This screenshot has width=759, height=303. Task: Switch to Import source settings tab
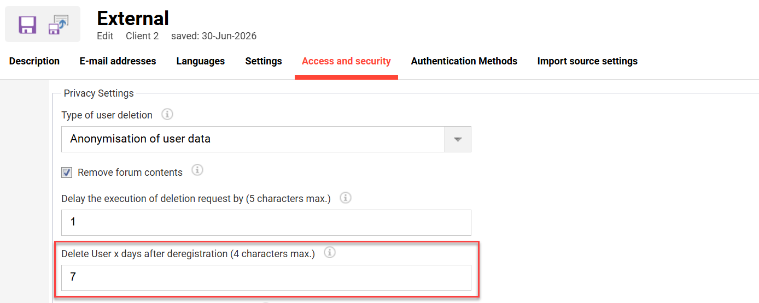point(587,61)
